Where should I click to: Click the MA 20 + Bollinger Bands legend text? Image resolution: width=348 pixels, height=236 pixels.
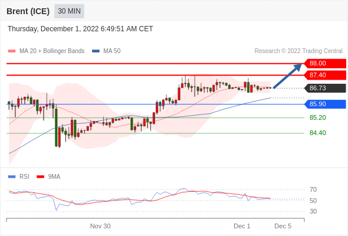point(52,51)
